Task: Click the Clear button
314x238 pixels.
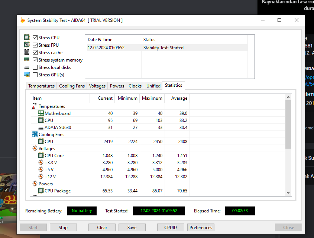Action: 102,227
